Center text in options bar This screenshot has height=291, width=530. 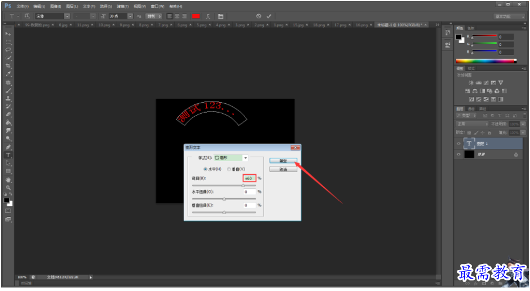177,16
